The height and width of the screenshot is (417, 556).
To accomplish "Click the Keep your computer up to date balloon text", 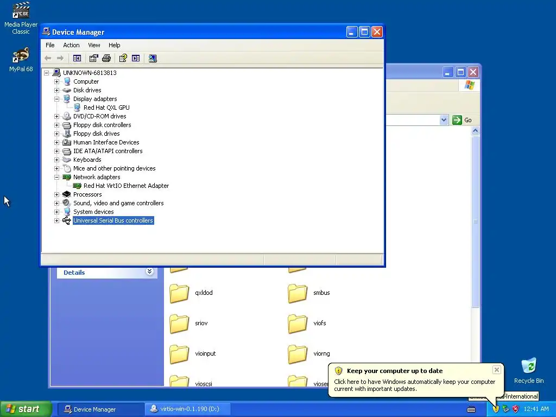I will click(x=395, y=371).
